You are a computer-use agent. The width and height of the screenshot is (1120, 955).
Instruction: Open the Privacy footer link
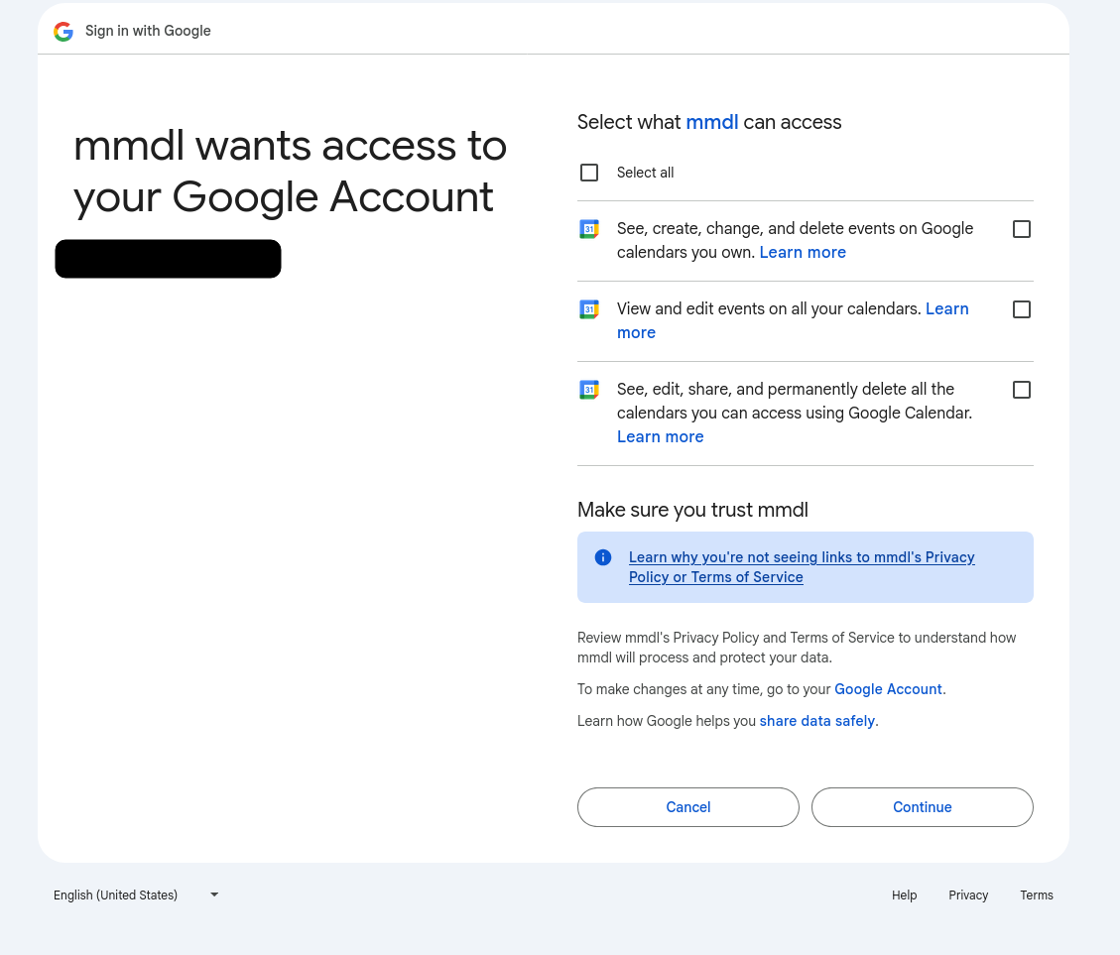click(x=968, y=895)
